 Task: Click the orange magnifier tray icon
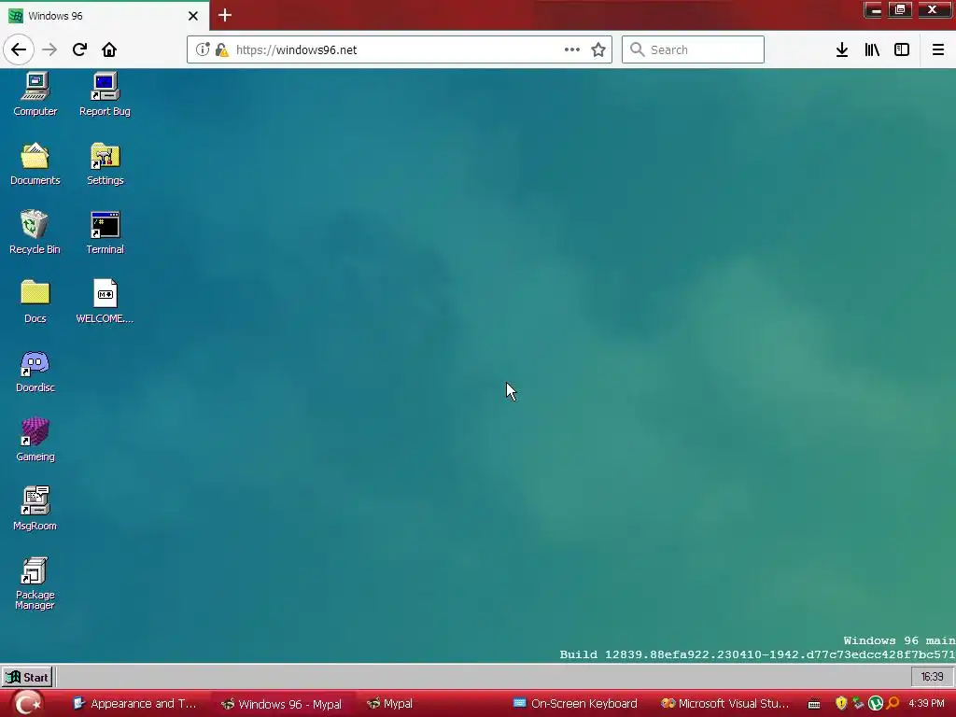tap(893, 704)
